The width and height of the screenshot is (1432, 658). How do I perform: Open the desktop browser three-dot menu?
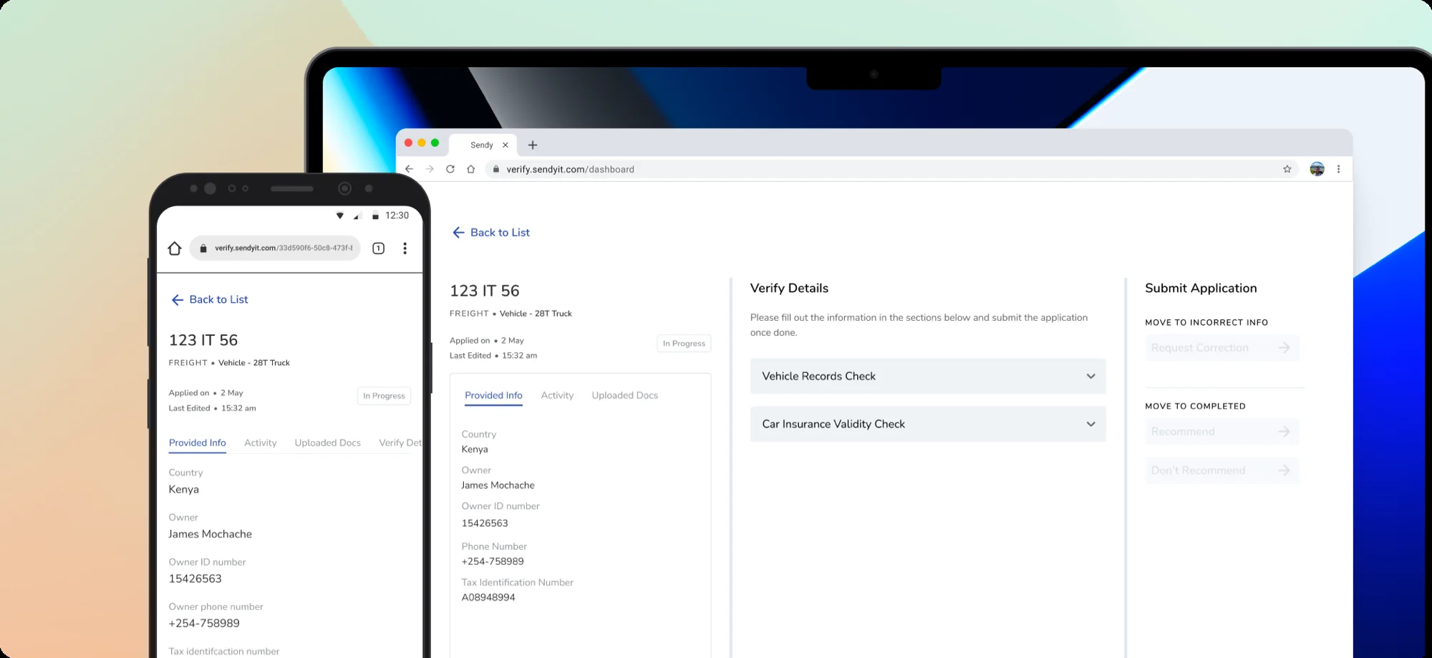tap(1338, 169)
